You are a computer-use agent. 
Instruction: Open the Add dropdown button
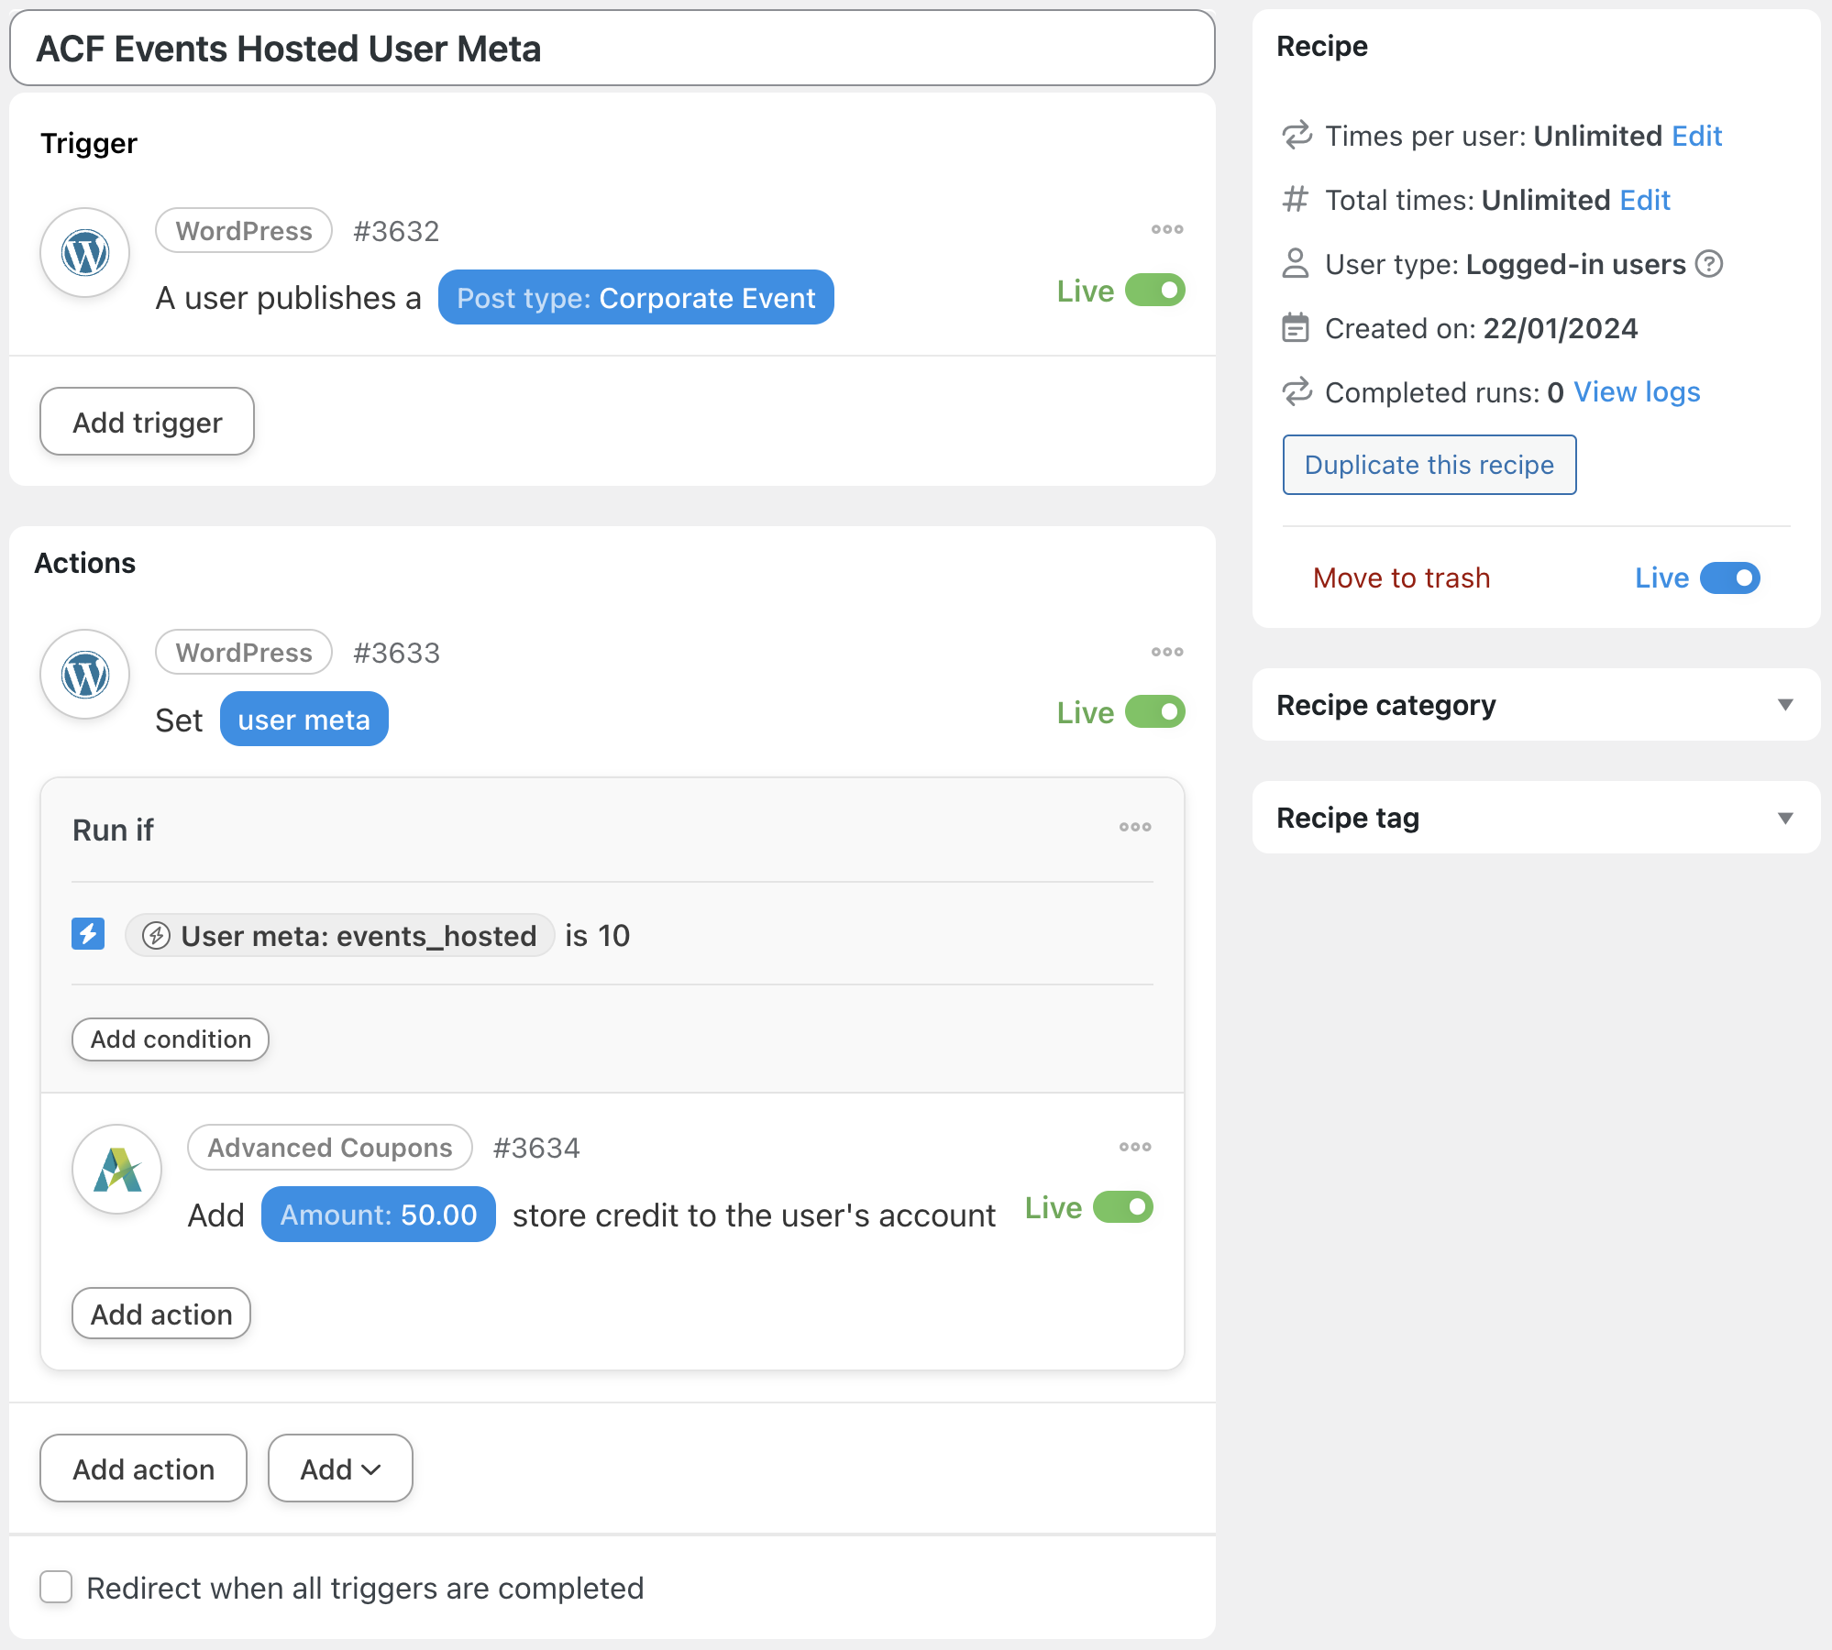click(x=340, y=1468)
